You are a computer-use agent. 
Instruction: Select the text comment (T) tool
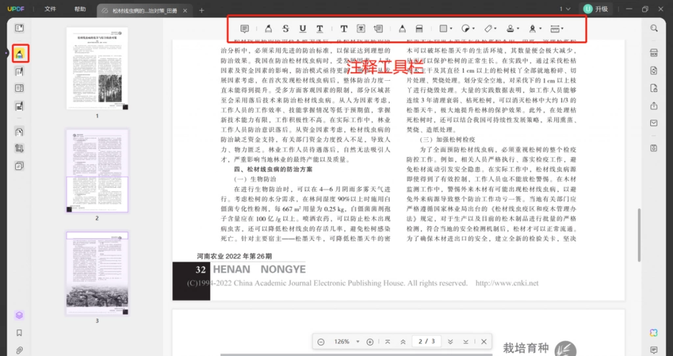pos(344,29)
